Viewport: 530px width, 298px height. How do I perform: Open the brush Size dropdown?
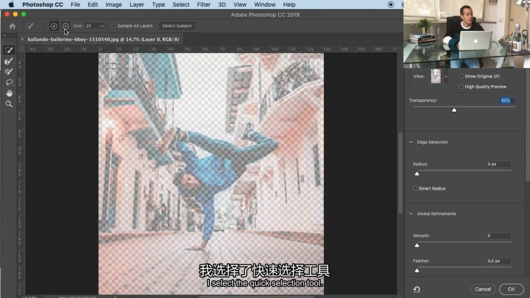click(101, 26)
